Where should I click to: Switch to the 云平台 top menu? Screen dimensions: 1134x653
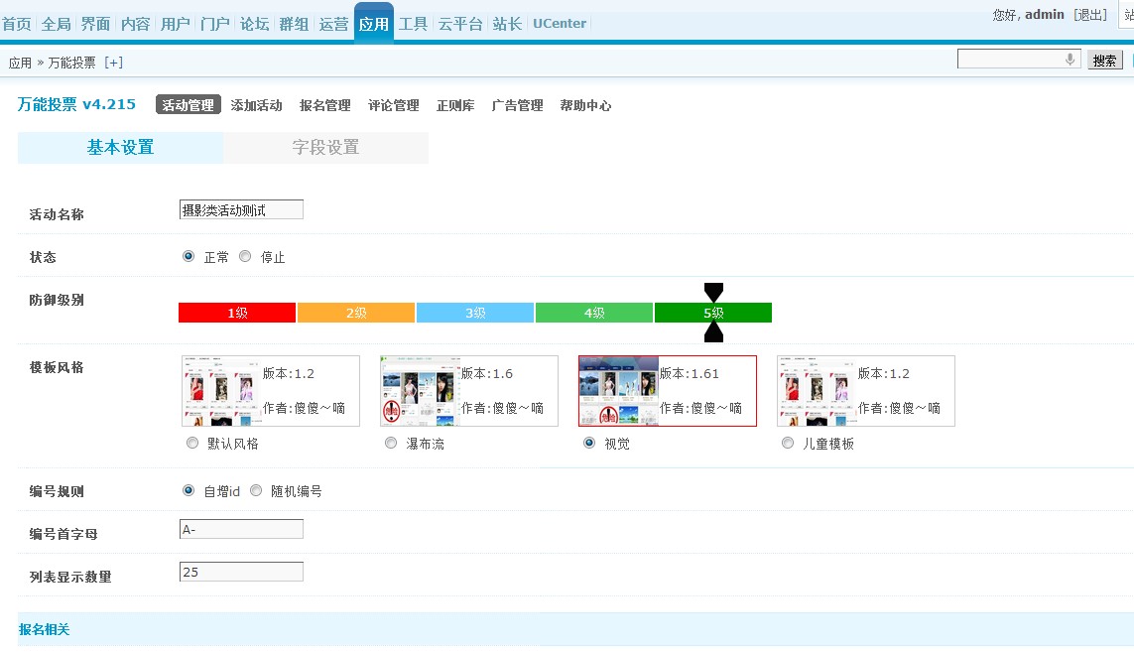coord(459,24)
